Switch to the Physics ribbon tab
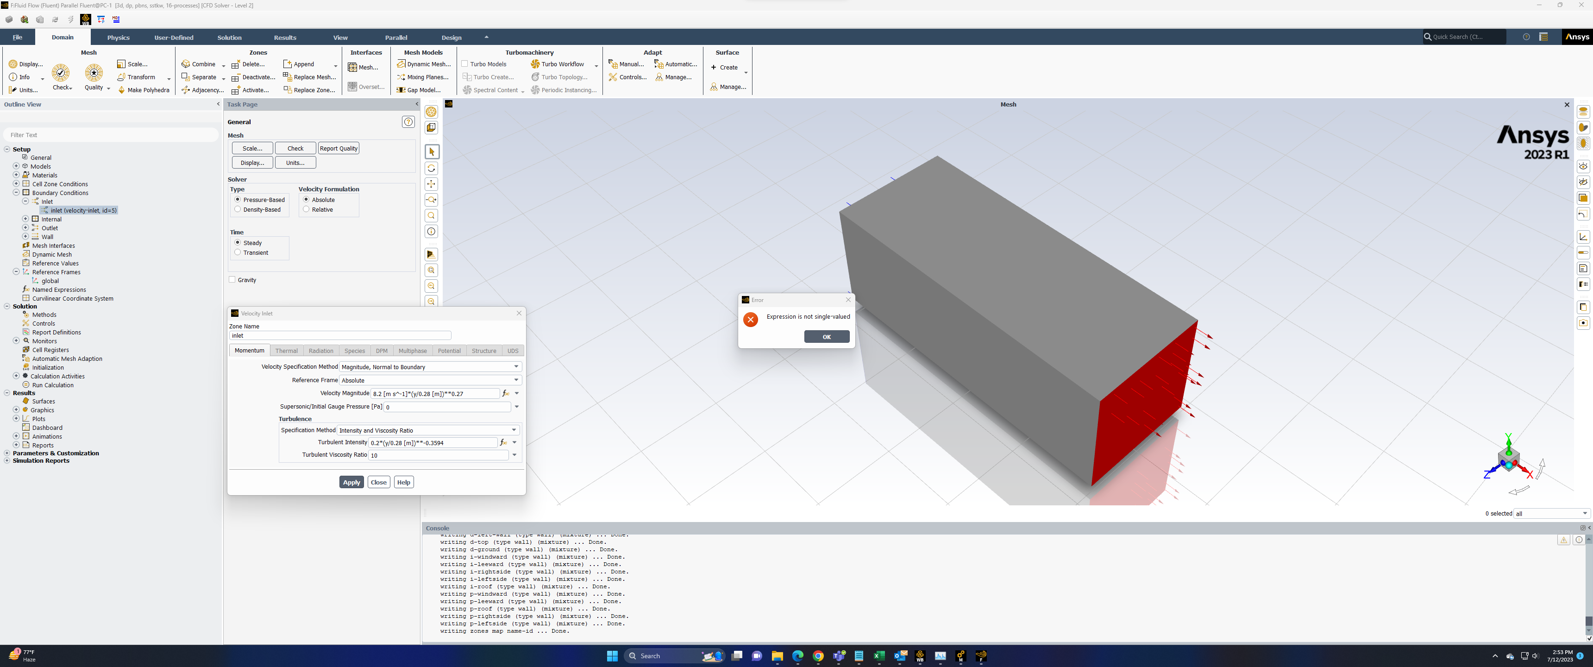The height and width of the screenshot is (667, 1593). point(118,38)
